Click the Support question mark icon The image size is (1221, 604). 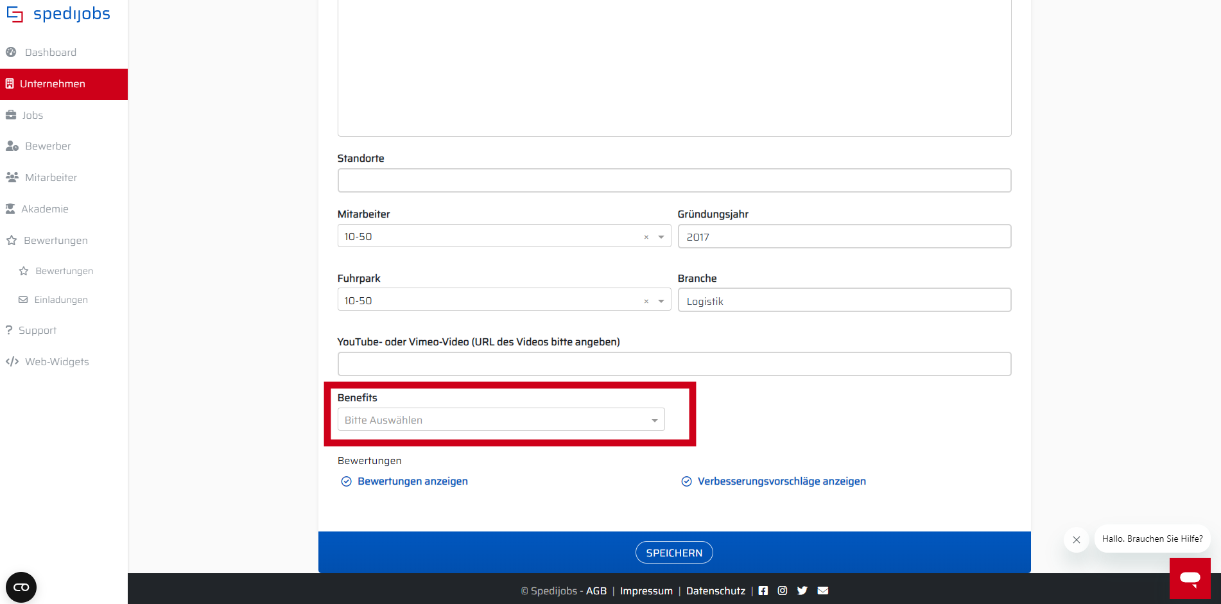click(x=9, y=330)
